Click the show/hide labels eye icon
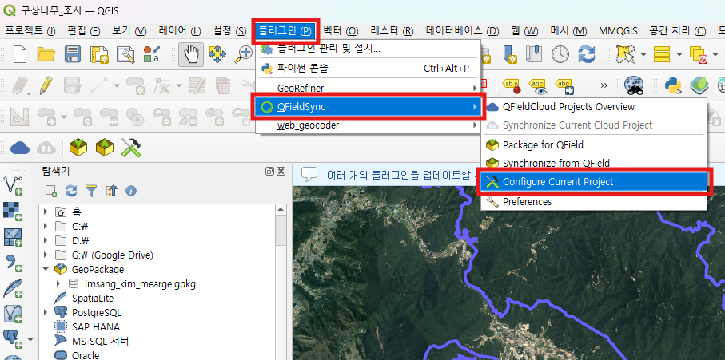This screenshot has width=725, height=360. coord(538,85)
